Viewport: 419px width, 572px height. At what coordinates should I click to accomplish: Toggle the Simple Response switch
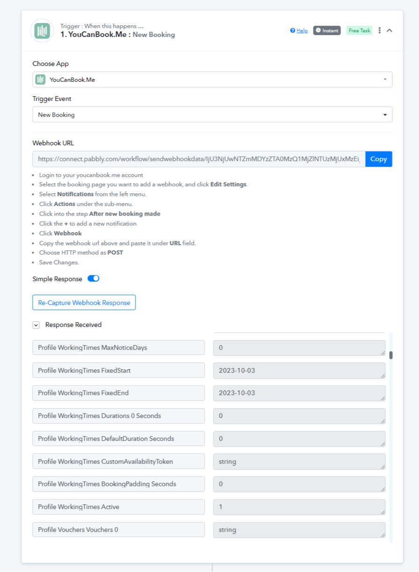tap(93, 279)
